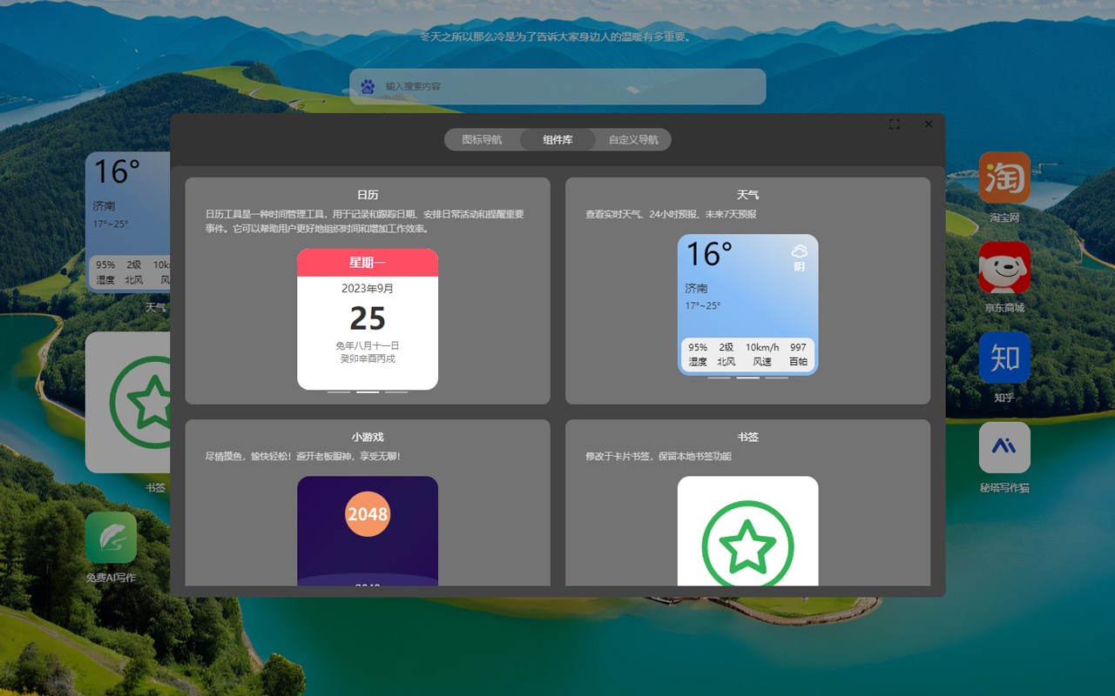Select the middle size indicator under weather
1115x696 pixels.
pos(748,378)
